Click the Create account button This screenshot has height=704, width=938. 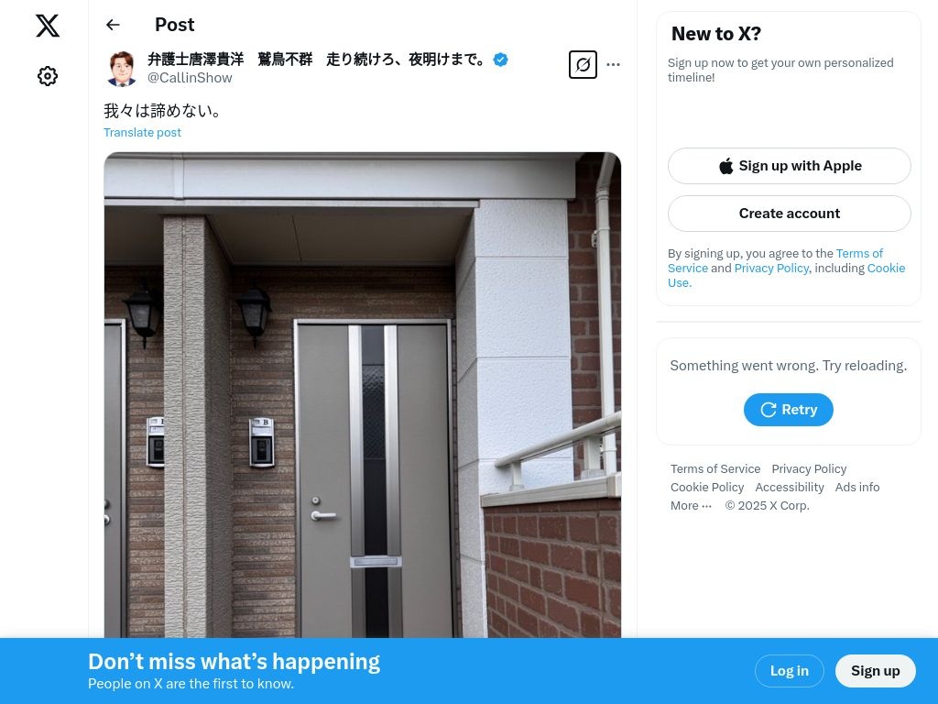[789, 214]
